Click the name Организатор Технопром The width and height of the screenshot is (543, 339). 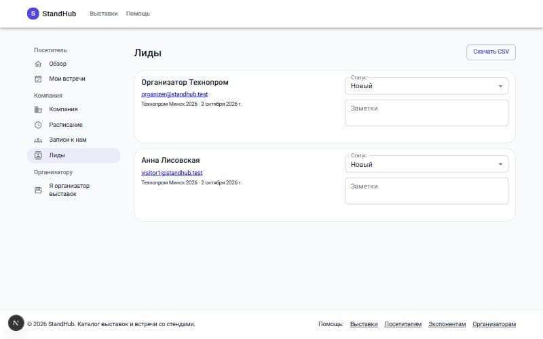(x=185, y=82)
